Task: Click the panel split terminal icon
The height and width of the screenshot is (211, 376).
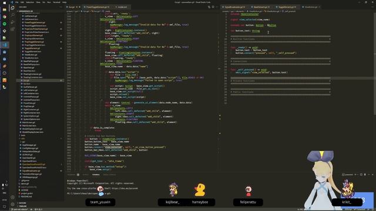Action: point(361,175)
